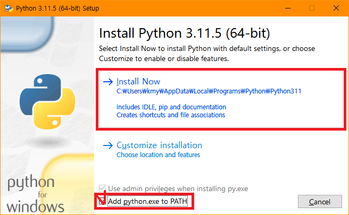This screenshot has width=349, height=215.
Task: Click Install Now option
Action: pyautogui.click(x=221, y=99)
